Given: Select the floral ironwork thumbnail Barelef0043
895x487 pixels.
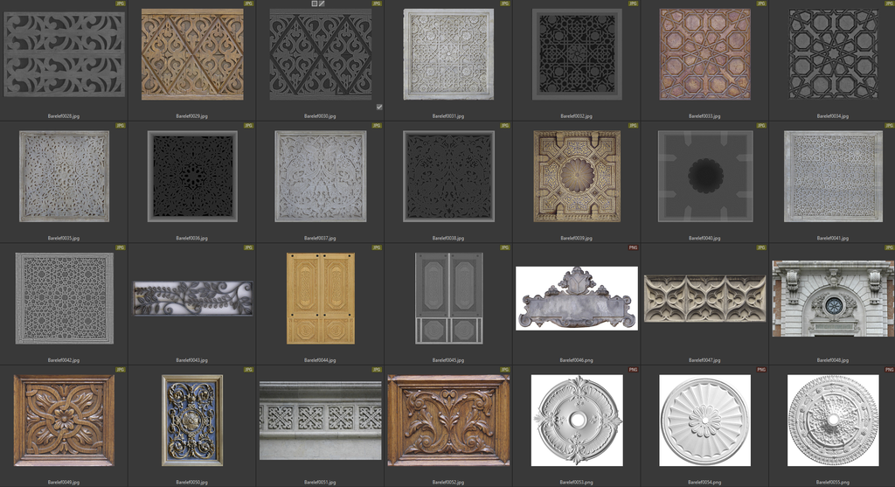Looking at the screenshot, I should tap(192, 298).
